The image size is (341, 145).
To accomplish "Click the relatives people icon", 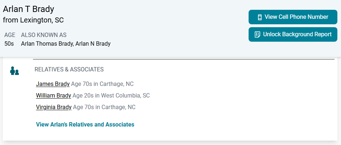I will (14, 71).
